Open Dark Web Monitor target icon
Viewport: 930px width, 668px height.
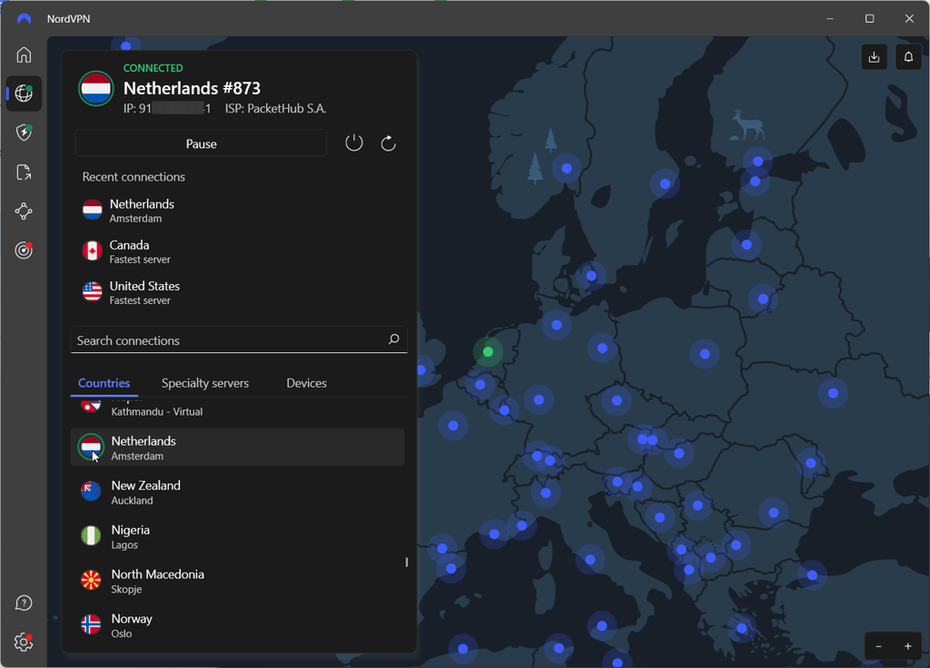(24, 250)
